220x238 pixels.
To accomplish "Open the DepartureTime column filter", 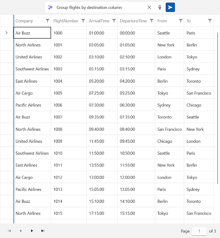I will click(x=151, y=21).
